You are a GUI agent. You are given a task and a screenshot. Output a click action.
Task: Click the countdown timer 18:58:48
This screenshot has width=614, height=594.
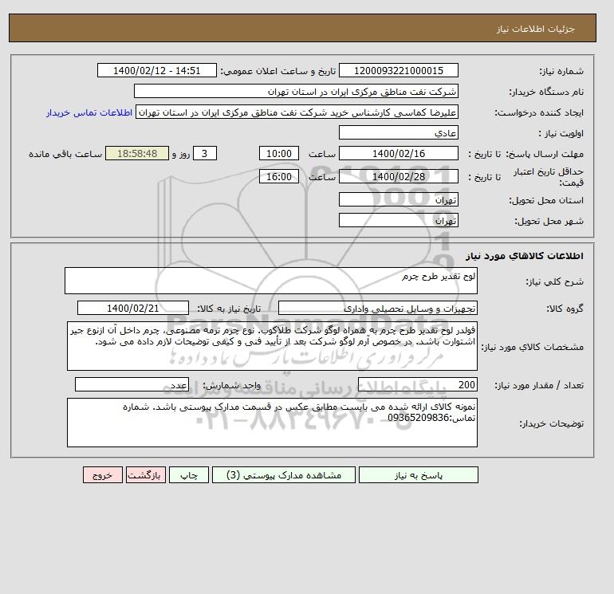tap(137, 154)
